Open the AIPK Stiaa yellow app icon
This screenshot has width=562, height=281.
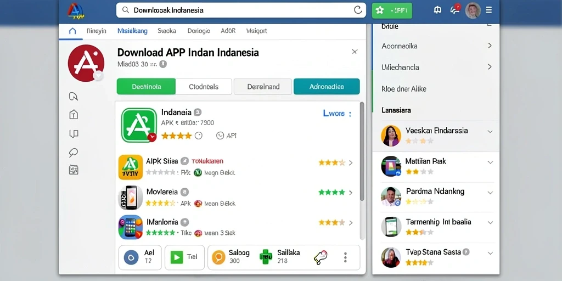(131, 167)
